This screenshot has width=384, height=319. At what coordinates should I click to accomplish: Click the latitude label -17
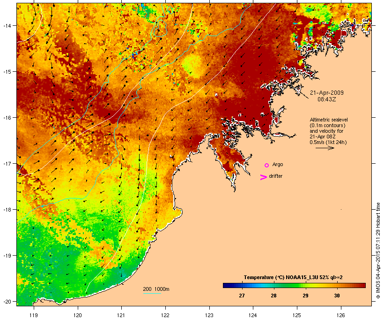click(x=7, y=163)
